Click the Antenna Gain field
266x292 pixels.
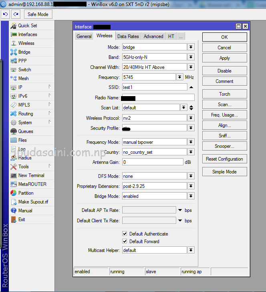tap(153, 162)
